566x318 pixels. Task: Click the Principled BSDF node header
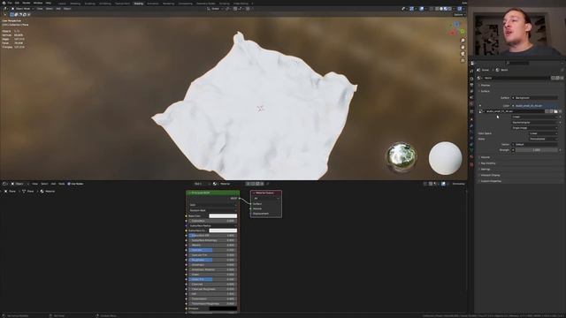tap(212, 193)
